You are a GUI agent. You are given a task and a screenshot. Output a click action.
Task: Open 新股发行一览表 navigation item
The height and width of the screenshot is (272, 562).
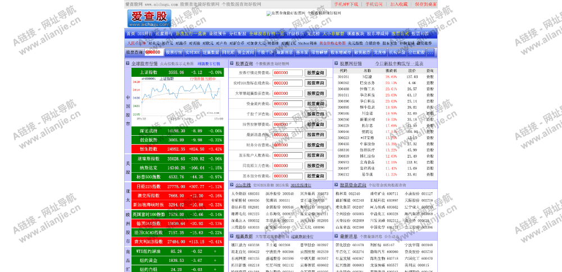(x=191, y=34)
